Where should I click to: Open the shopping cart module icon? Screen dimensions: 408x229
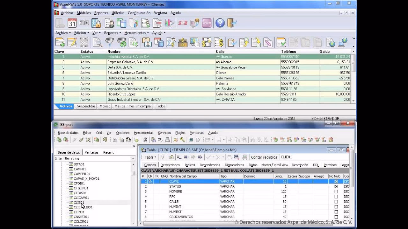tap(157, 23)
